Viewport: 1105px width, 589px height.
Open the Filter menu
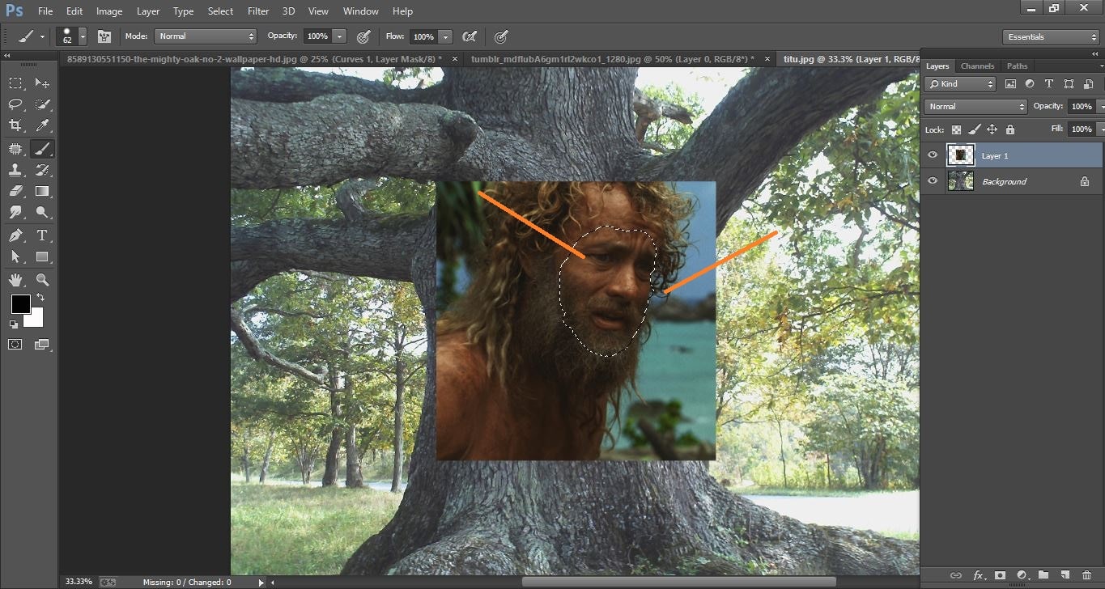[257, 11]
